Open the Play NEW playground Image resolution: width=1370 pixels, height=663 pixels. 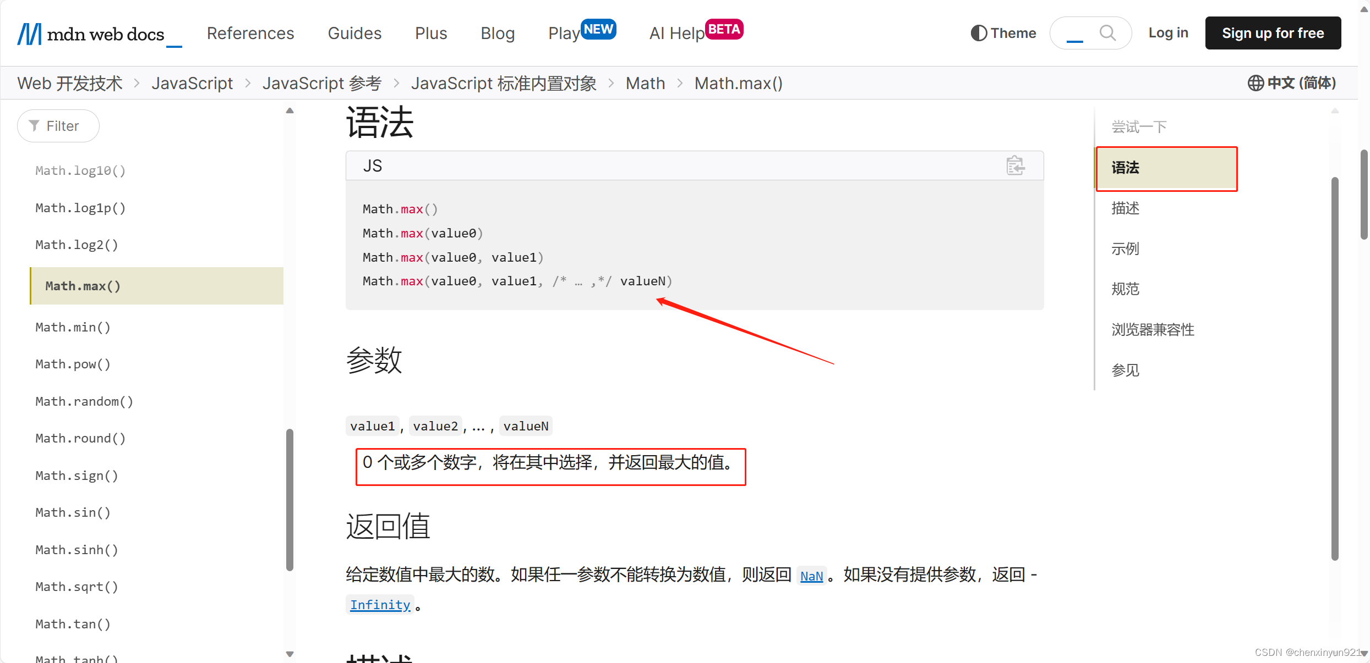pos(582,32)
